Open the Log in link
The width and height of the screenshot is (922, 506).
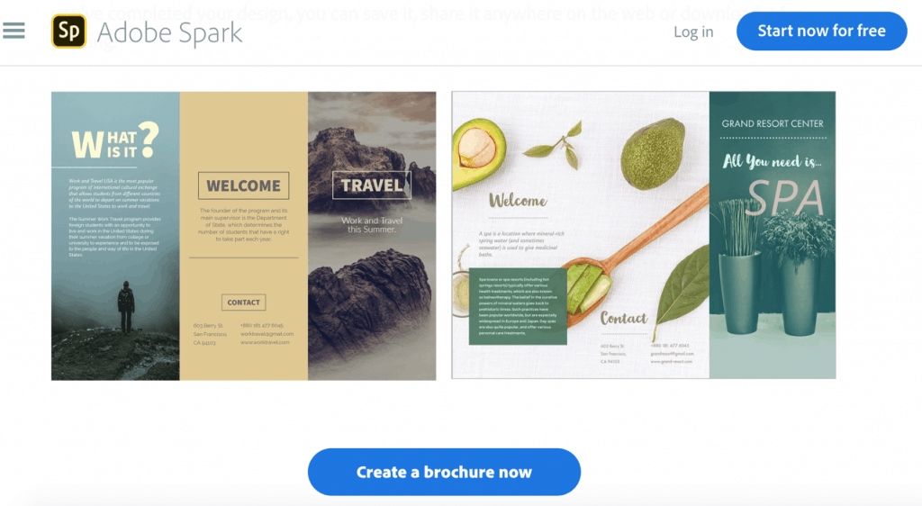[693, 32]
